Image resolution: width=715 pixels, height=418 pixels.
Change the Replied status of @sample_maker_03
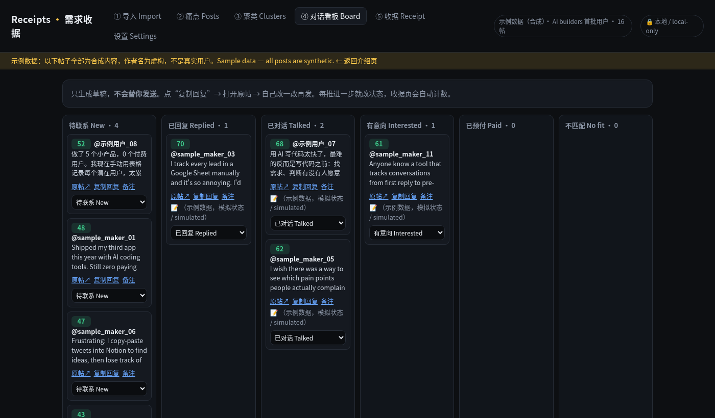click(x=208, y=233)
